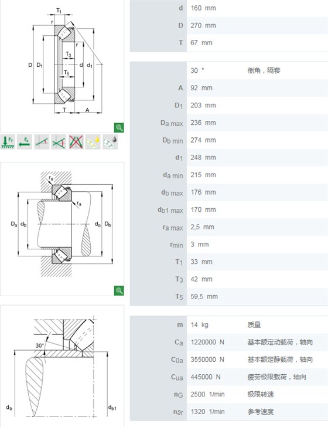Click the ra max value 2,5 mm

(202, 227)
